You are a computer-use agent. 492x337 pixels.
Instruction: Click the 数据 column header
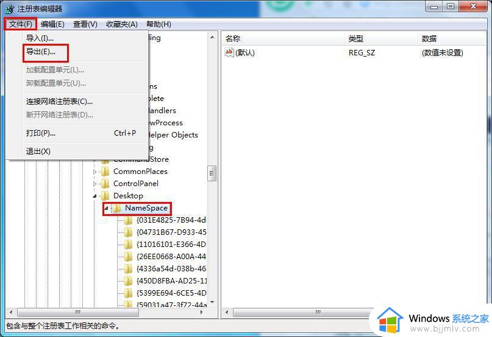click(452, 38)
